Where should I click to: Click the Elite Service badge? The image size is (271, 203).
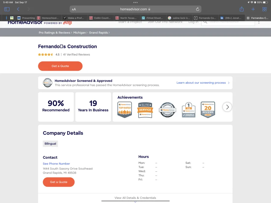(145, 110)
